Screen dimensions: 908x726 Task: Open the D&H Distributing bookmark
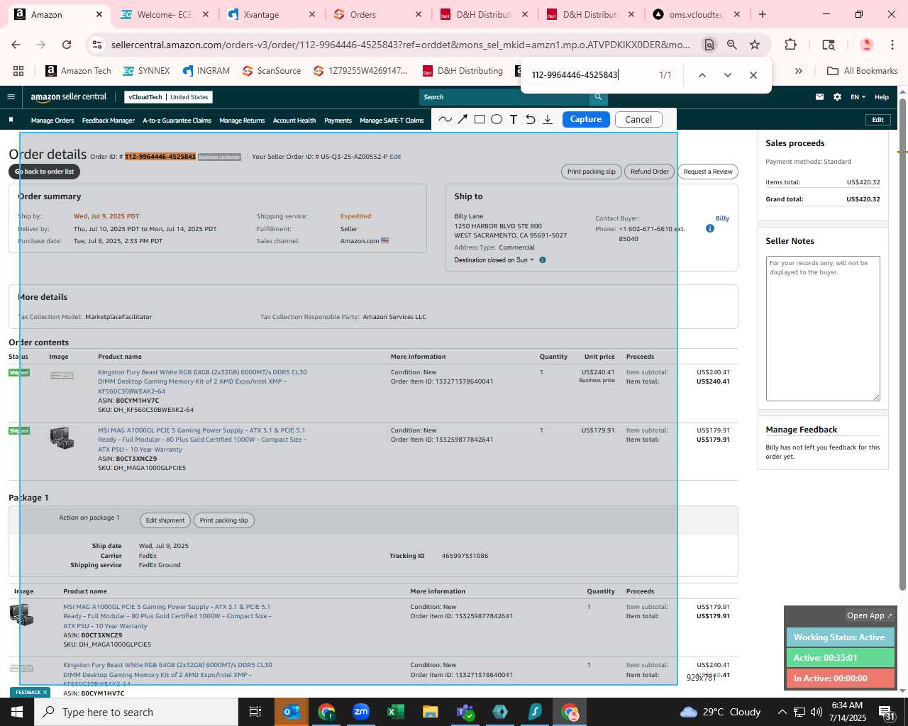(x=463, y=71)
